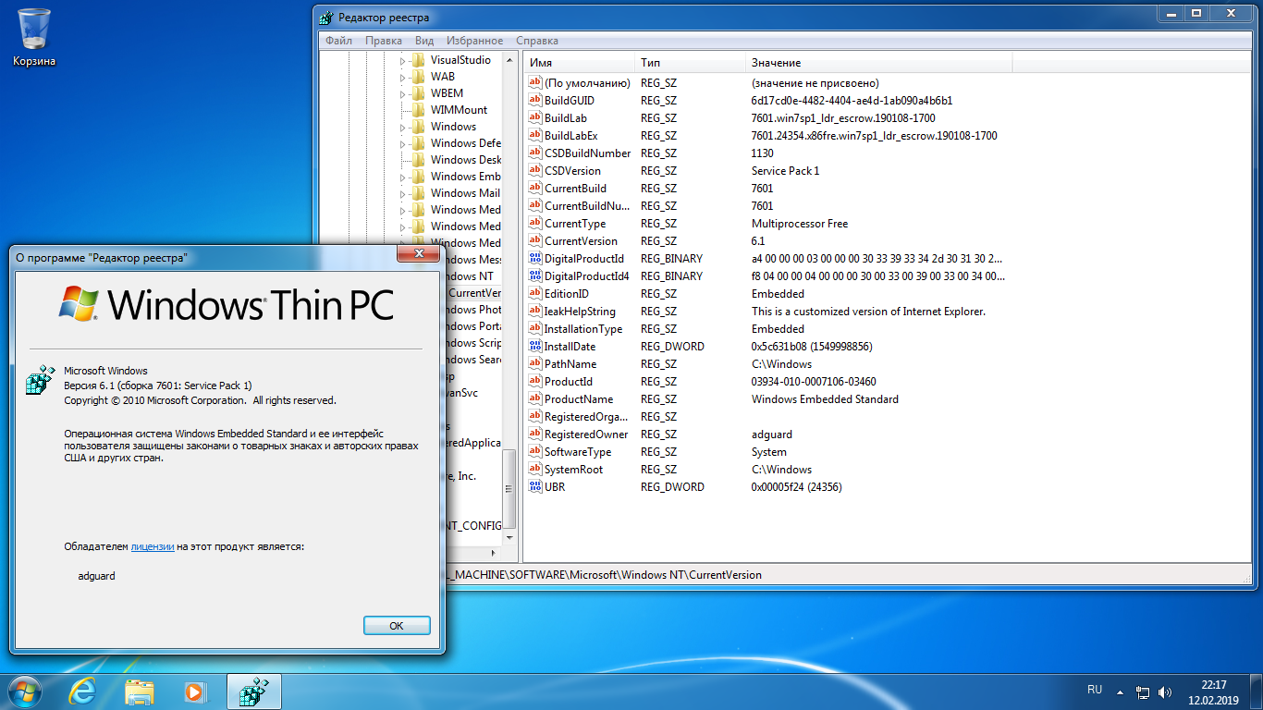The width and height of the screenshot is (1263, 710).
Task: Launch Internet Explorer from the taskbar
Action: click(83, 692)
